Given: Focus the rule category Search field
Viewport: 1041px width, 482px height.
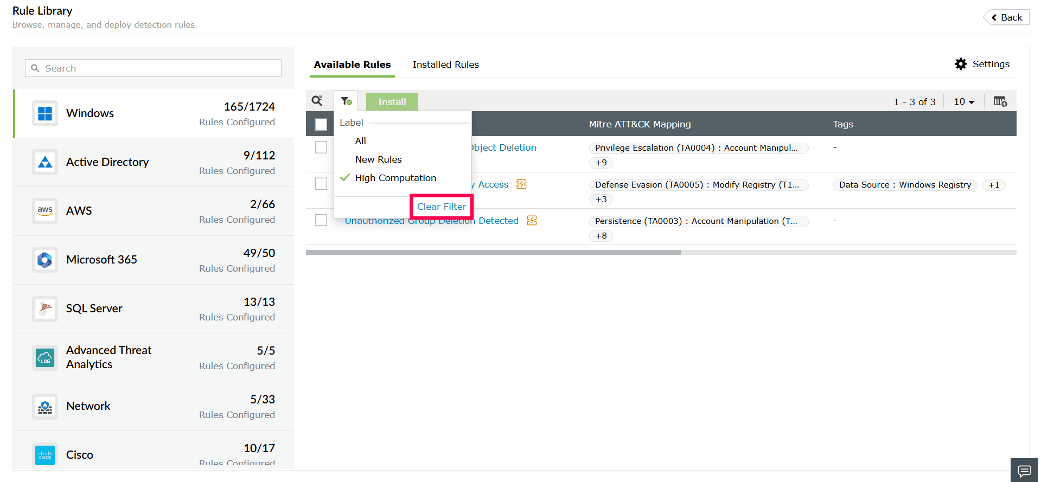Looking at the screenshot, I should pos(153,68).
